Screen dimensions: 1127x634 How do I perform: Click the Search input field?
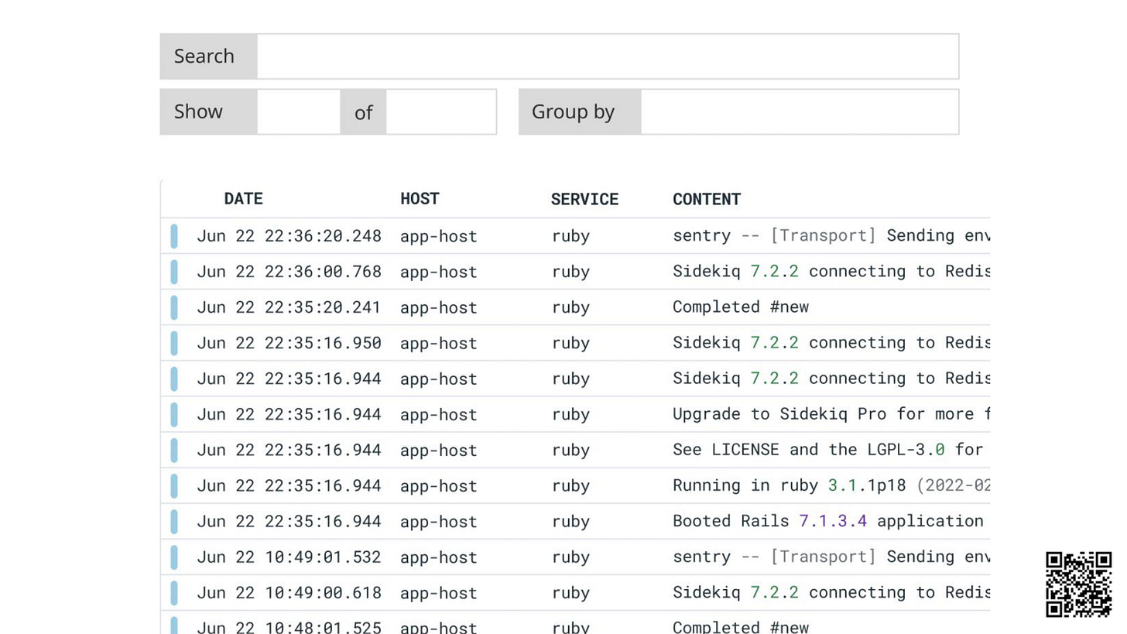click(608, 57)
